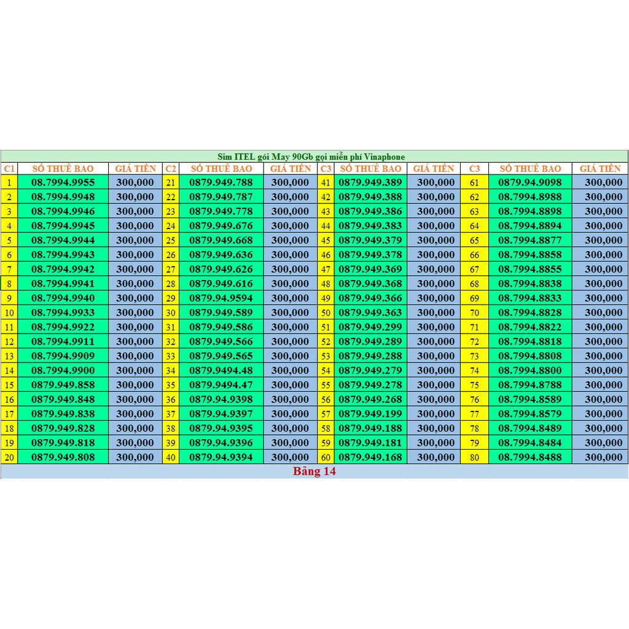Select row index 40 cell
This screenshot has height=629, width=629.
[x=171, y=457]
